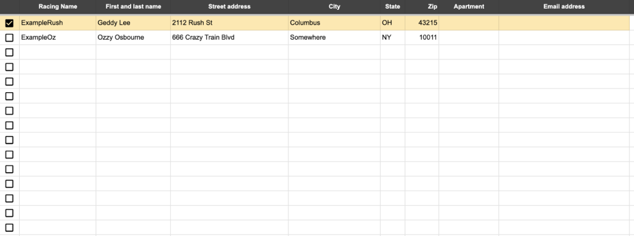Select the zip cell containing 10011
Viewport: 634px width, 236px height.
[422, 38]
